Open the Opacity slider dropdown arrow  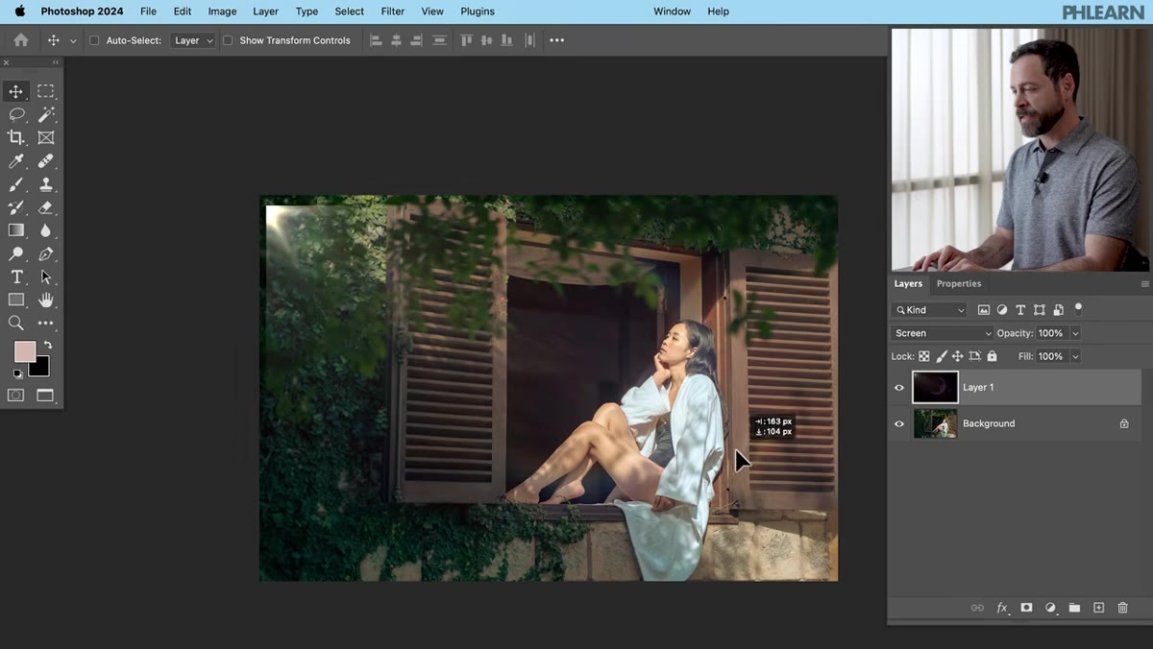coord(1075,333)
